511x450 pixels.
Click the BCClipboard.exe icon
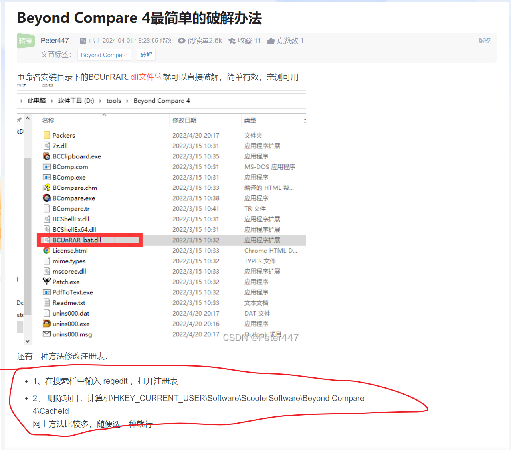47,156
